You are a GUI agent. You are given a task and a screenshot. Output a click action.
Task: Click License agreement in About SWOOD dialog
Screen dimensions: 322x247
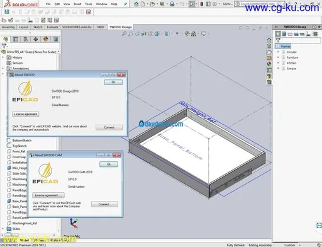(26, 114)
